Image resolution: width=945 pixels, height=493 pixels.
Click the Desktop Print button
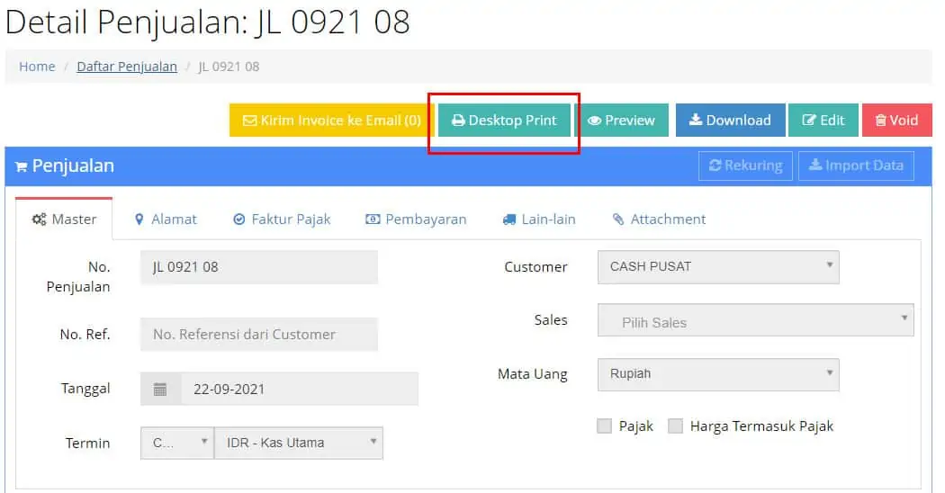(504, 120)
